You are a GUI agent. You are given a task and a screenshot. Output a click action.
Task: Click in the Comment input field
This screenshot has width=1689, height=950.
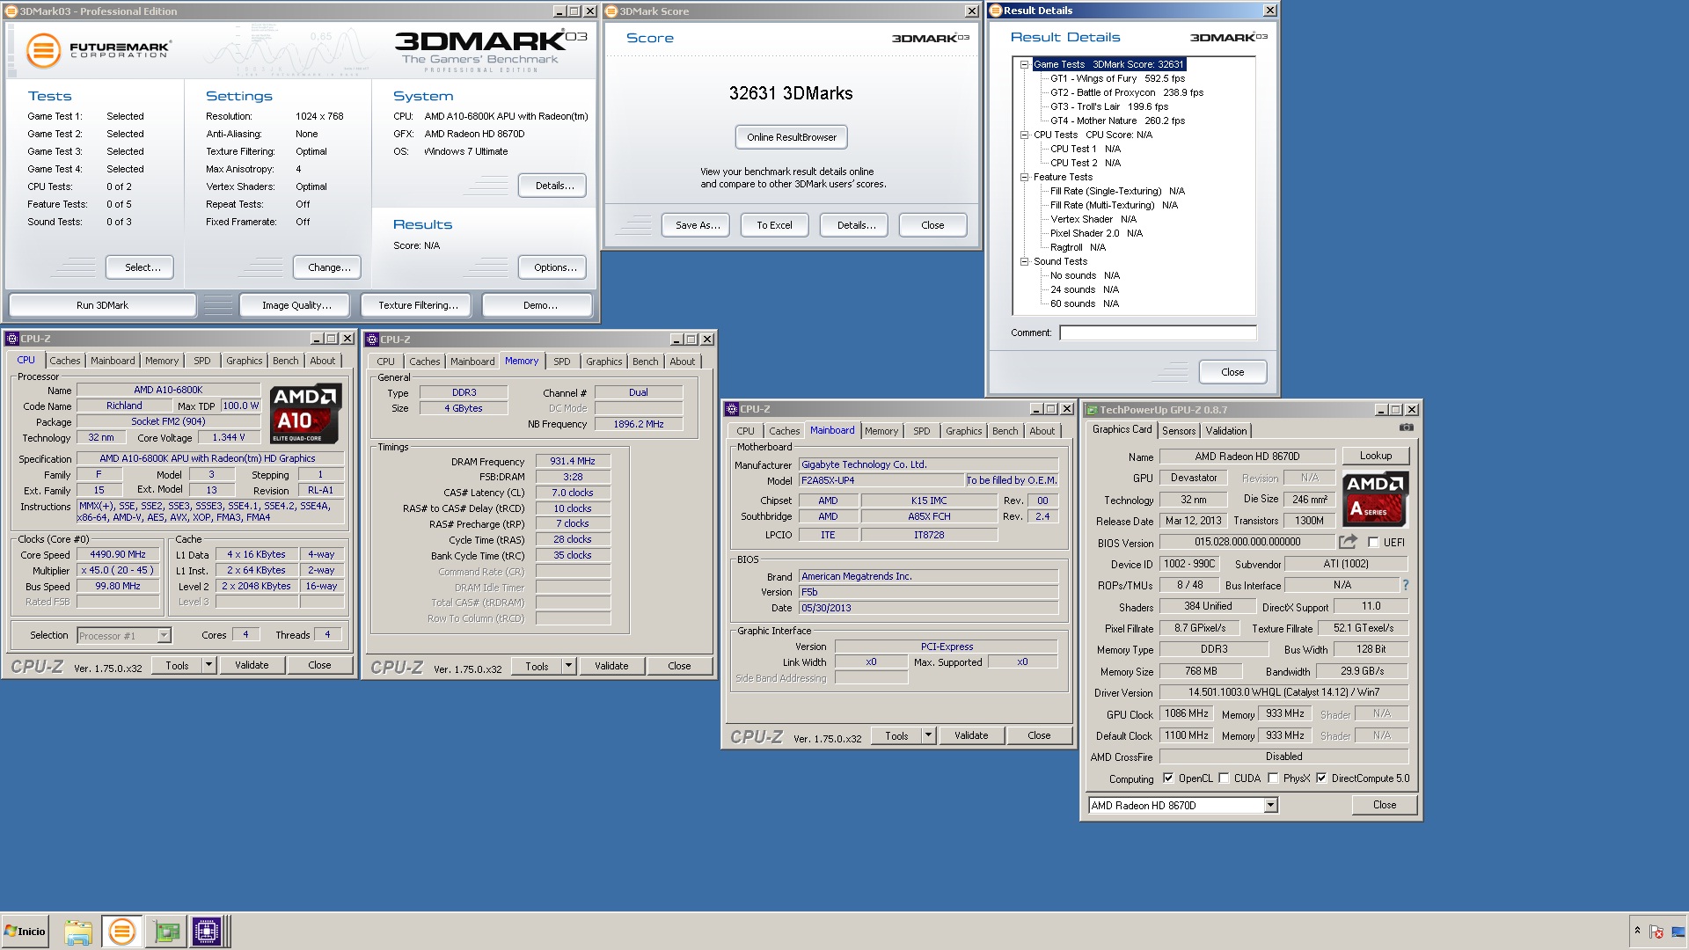tap(1158, 332)
